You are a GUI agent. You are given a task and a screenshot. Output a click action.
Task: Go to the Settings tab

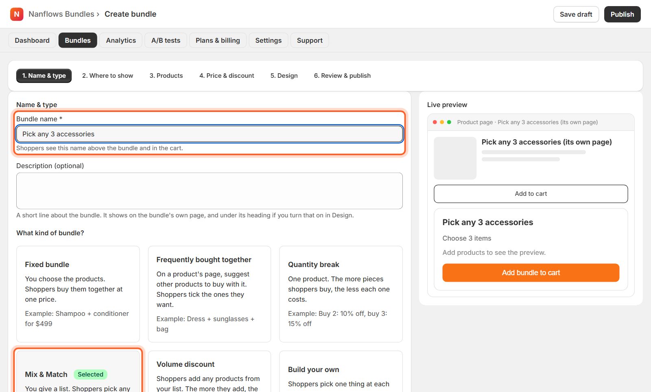pyautogui.click(x=268, y=40)
